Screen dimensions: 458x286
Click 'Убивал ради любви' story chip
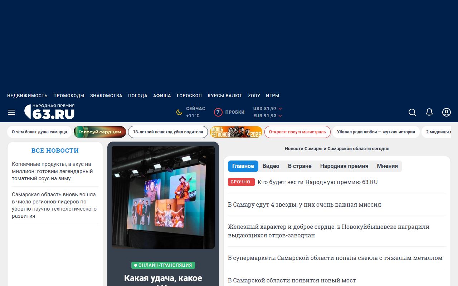[x=376, y=132]
